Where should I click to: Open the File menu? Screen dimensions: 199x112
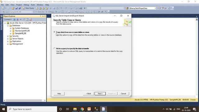[2, 5]
